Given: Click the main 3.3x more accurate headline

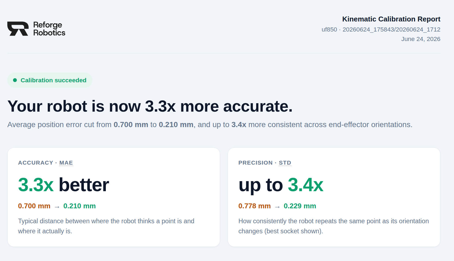Looking at the screenshot, I should coord(150,106).
